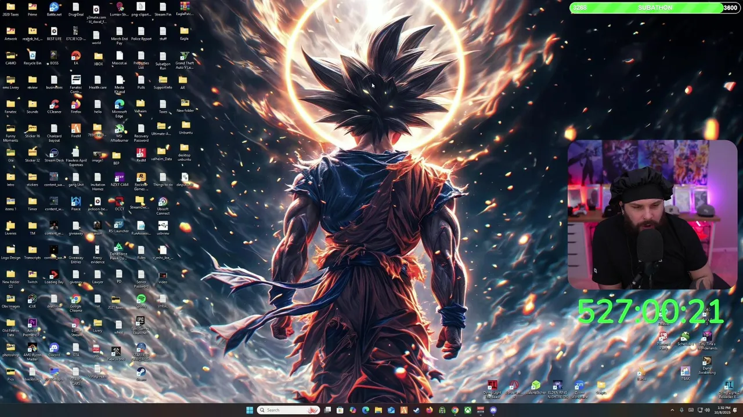Open the Zoom Workplace shortcut
This screenshot has height=417, width=743.
coord(579,390)
